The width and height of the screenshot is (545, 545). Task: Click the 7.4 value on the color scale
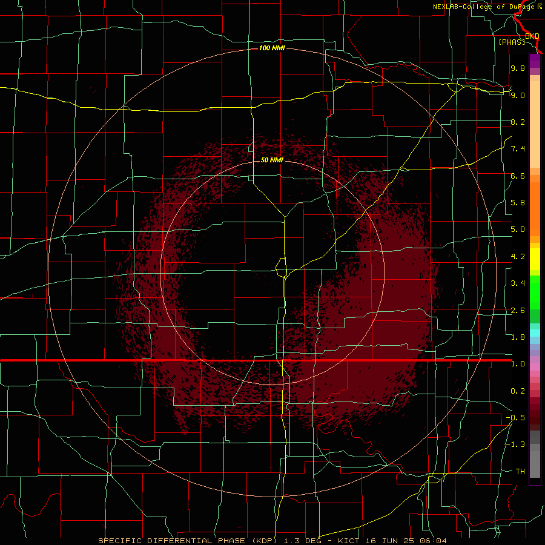click(x=518, y=149)
